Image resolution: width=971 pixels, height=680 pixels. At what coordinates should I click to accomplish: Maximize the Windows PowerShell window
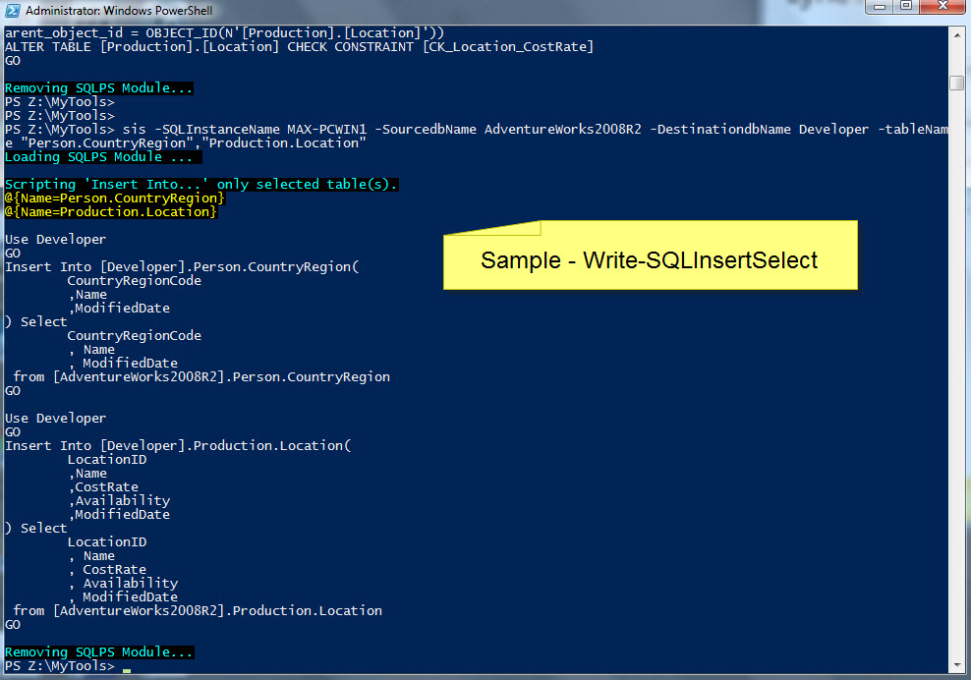[906, 7]
